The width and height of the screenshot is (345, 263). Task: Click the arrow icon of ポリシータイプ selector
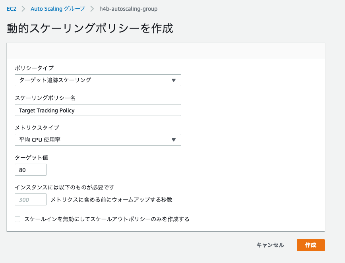(x=173, y=80)
